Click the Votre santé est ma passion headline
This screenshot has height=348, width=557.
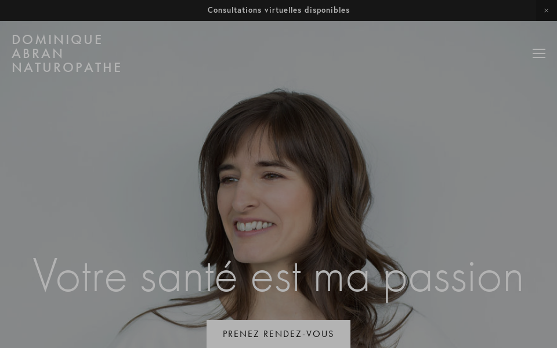coord(278,278)
